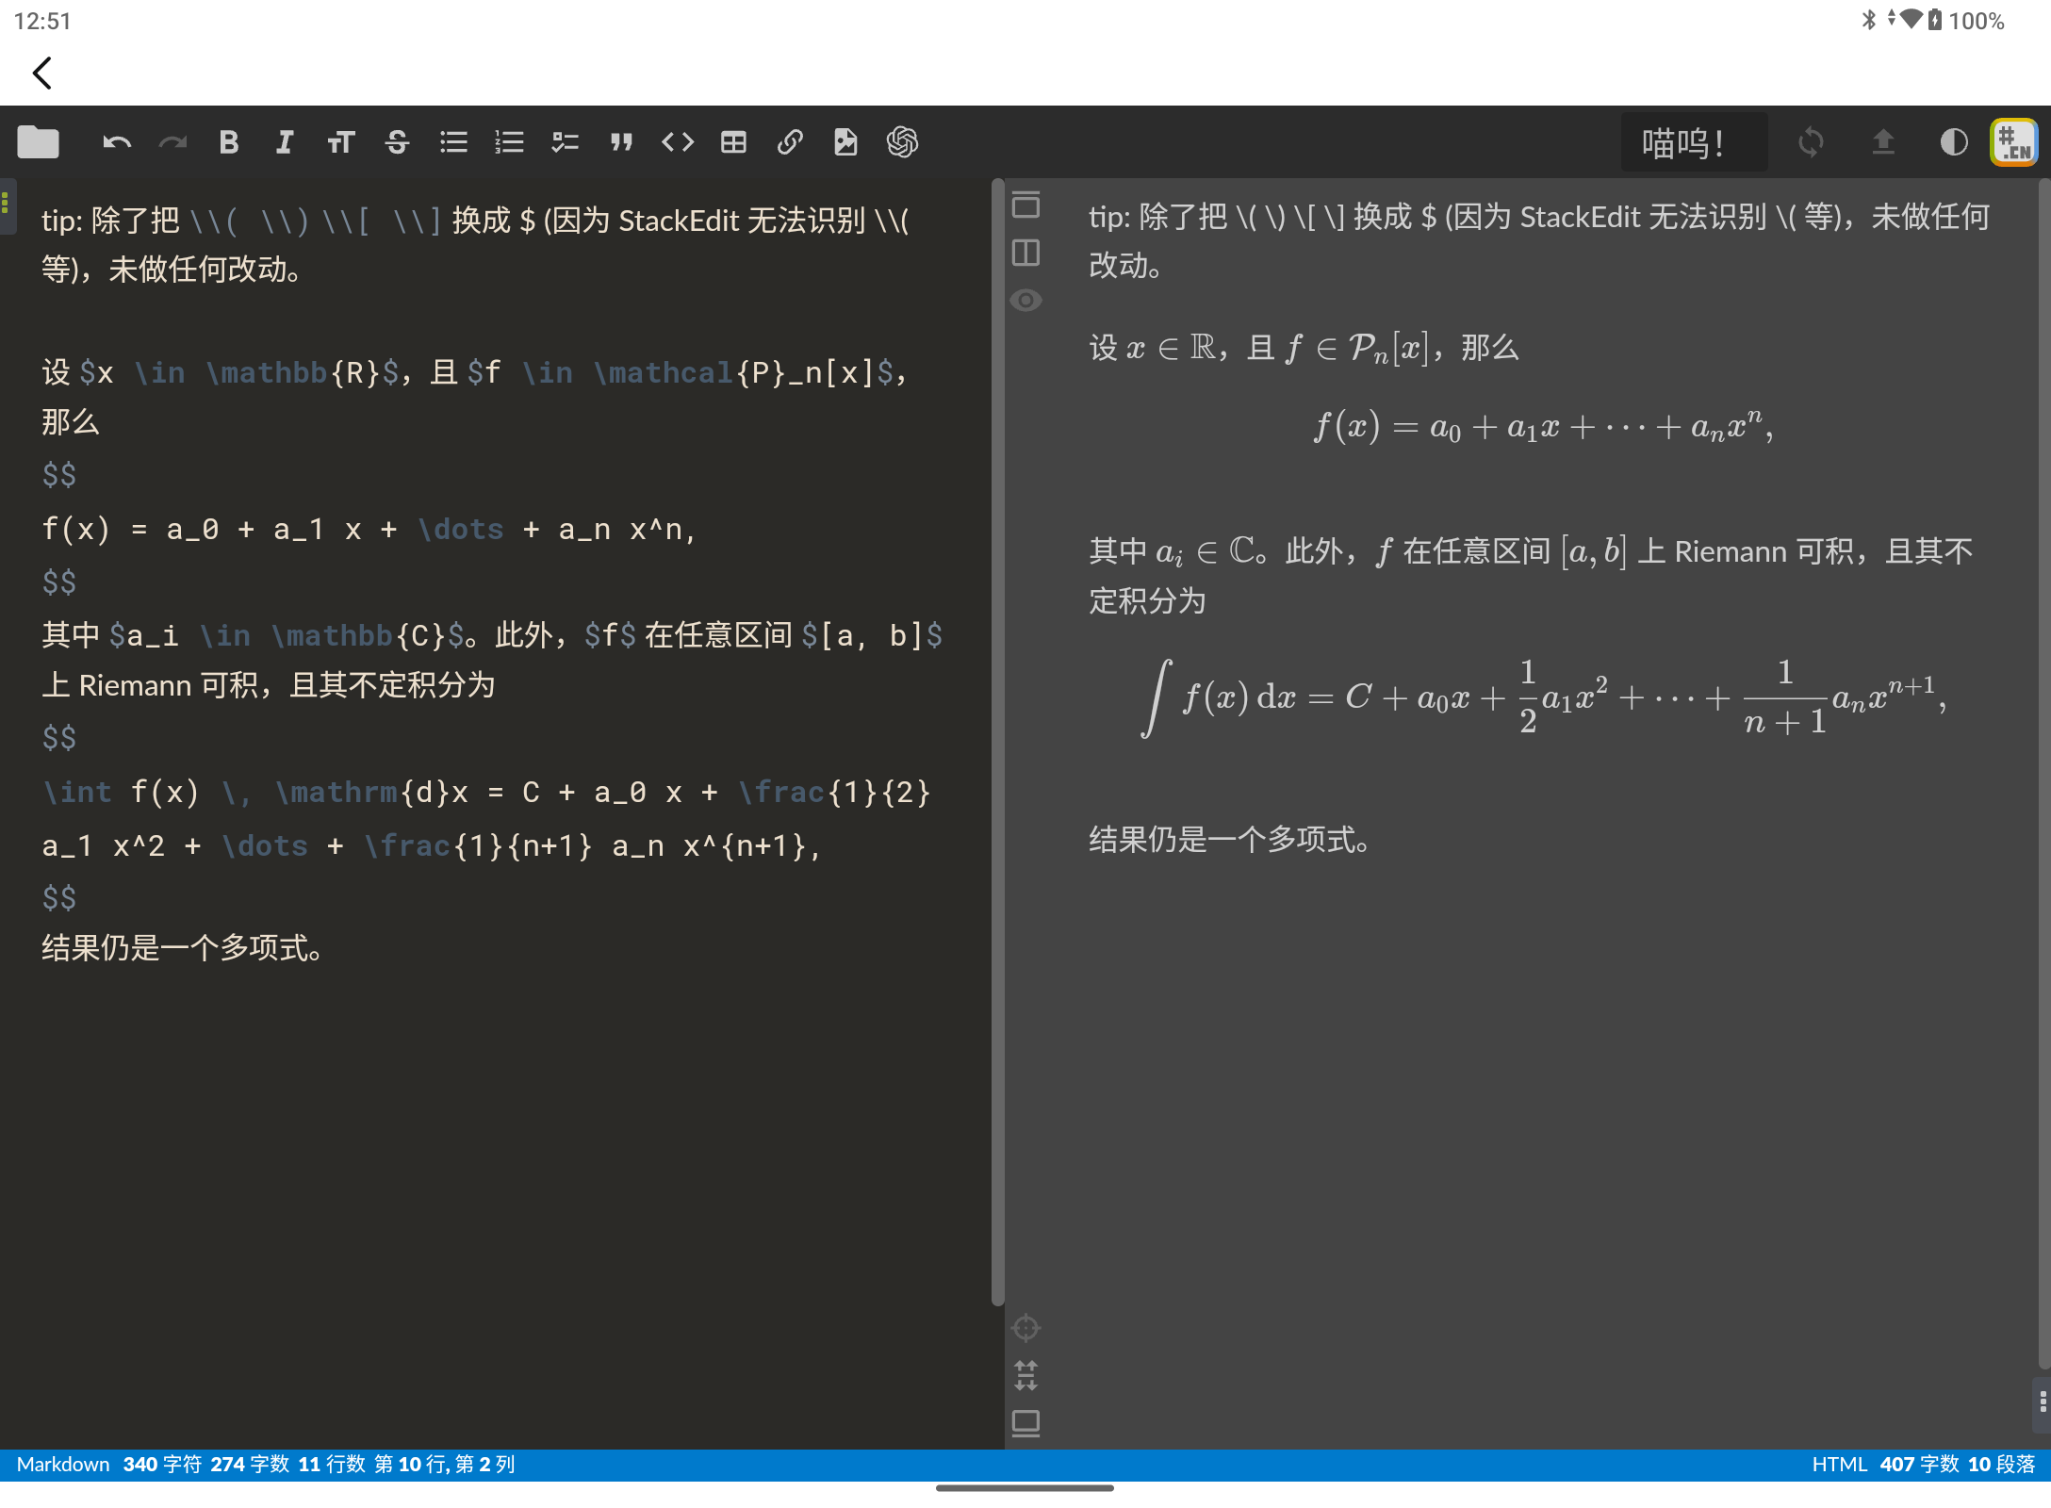Click the preview pane scrollbar
Image resolution: width=2051 pixels, height=1508 pixels.
pyautogui.click(x=2043, y=773)
